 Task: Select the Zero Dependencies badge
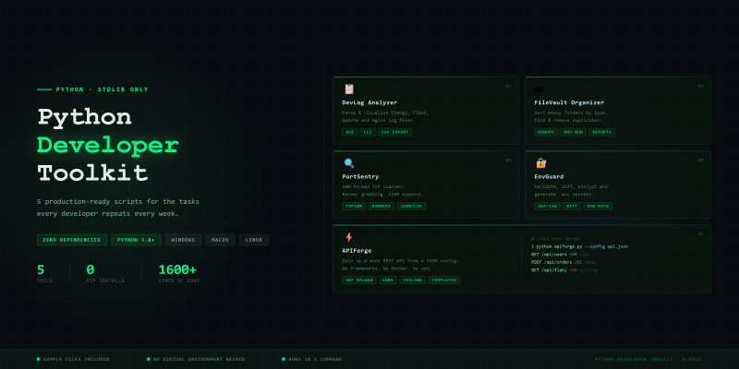pyautogui.click(x=72, y=240)
